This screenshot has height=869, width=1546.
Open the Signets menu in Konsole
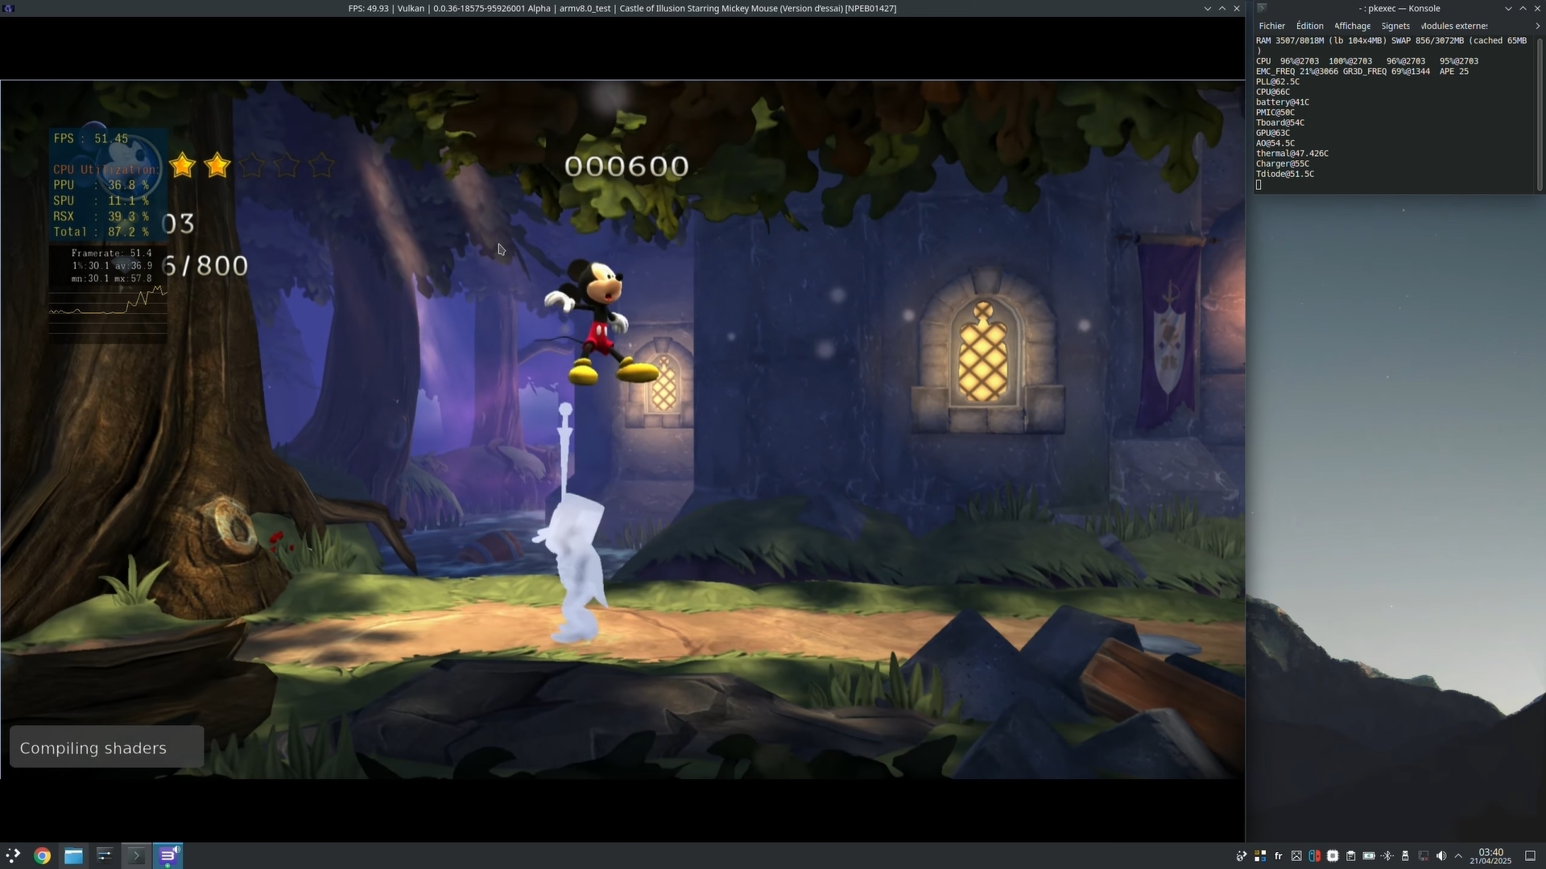1395,26
